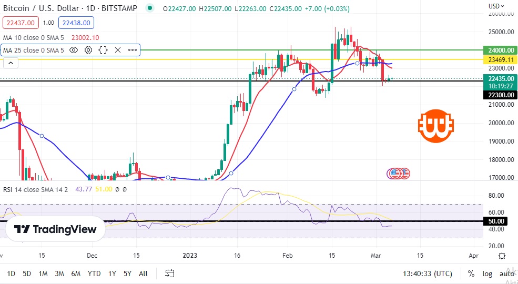This screenshot has height=284, width=518.
Task: Select the 5D time range
Action: click(27, 273)
